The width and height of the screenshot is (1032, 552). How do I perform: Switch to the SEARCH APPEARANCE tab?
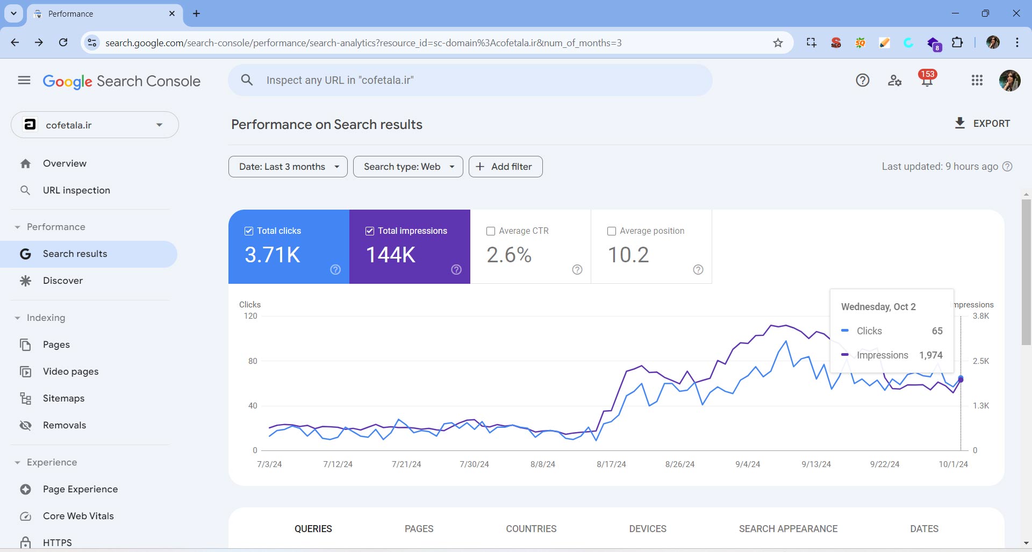coord(787,528)
